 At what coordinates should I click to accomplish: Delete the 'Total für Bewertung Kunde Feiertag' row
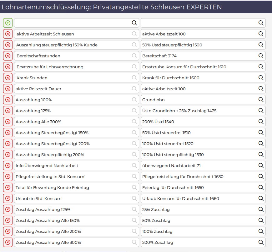click(x=8, y=187)
